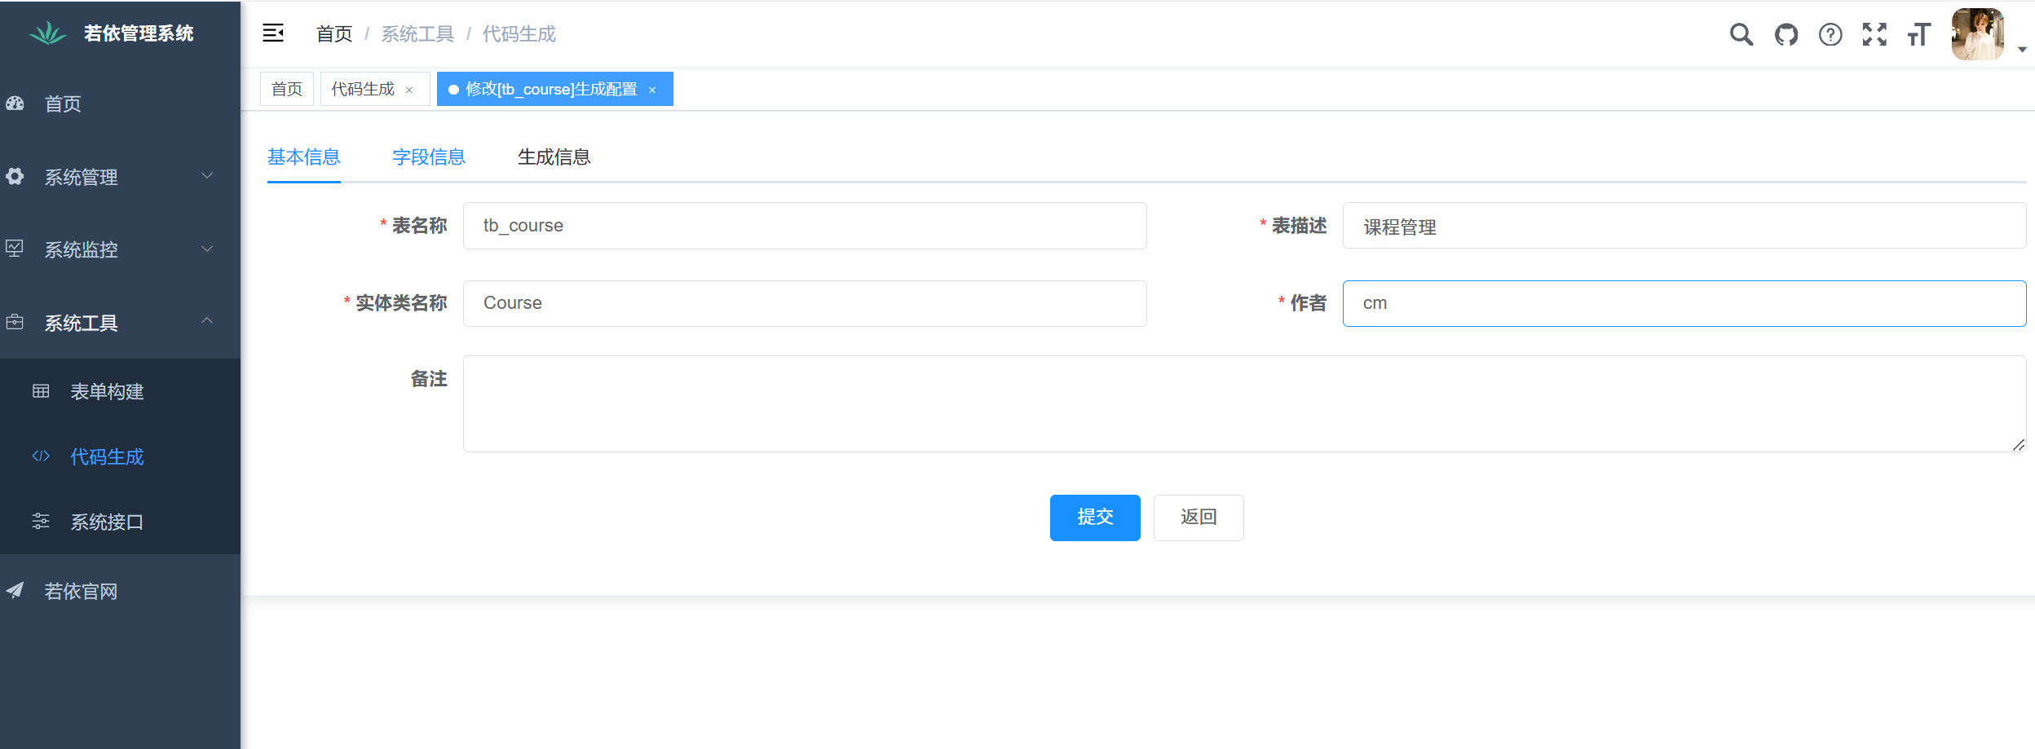Switch to the 字段信息 tab
2035x749 pixels.
[x=430, y=156]
